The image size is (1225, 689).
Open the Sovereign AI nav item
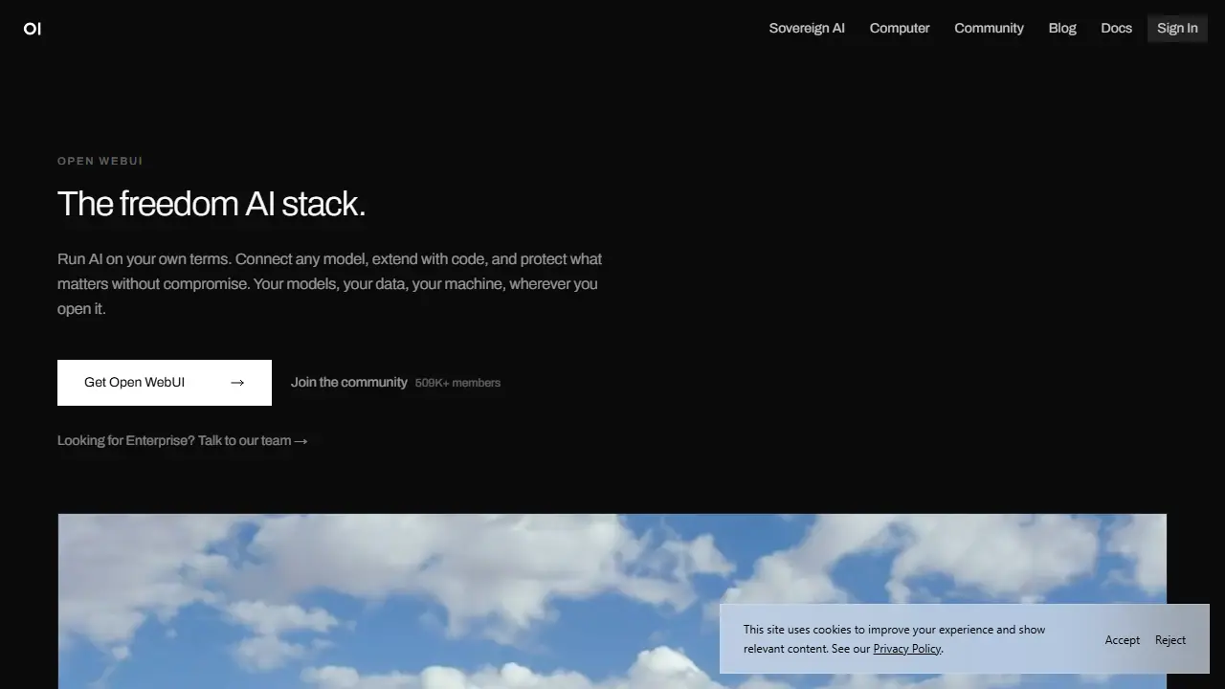807,28
